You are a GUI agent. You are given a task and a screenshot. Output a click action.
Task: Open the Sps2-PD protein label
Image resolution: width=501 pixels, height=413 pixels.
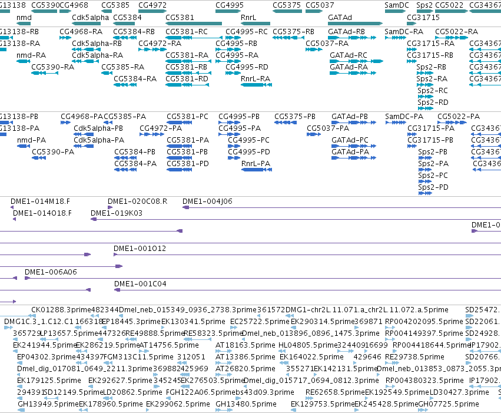click(433, 187)
